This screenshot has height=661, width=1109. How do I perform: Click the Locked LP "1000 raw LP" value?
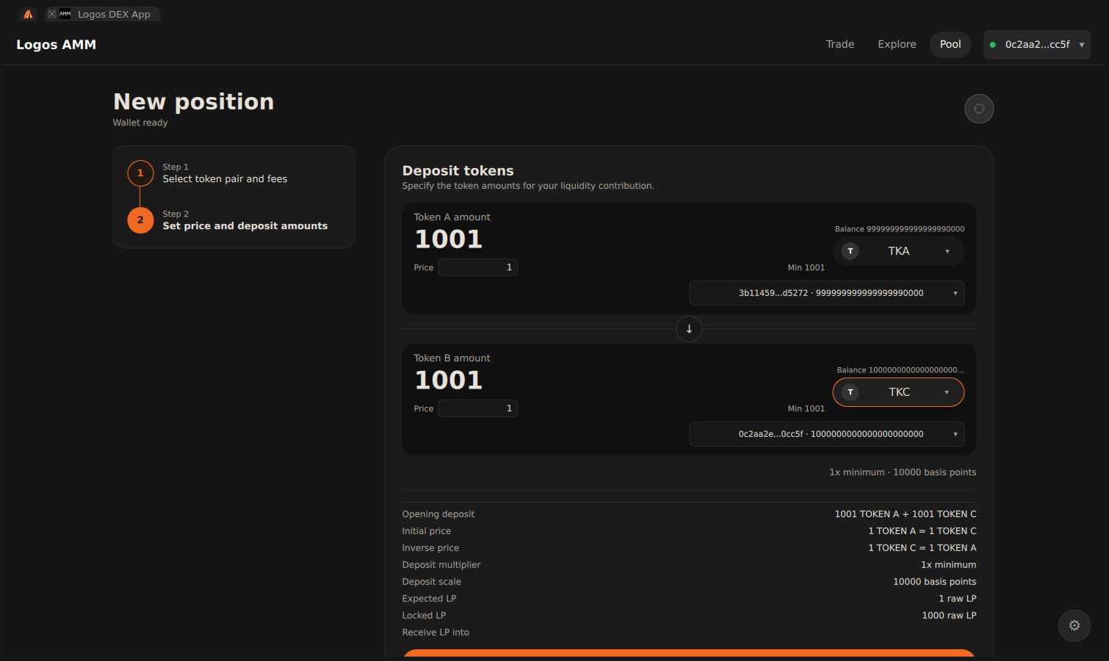tap(949, 615)
